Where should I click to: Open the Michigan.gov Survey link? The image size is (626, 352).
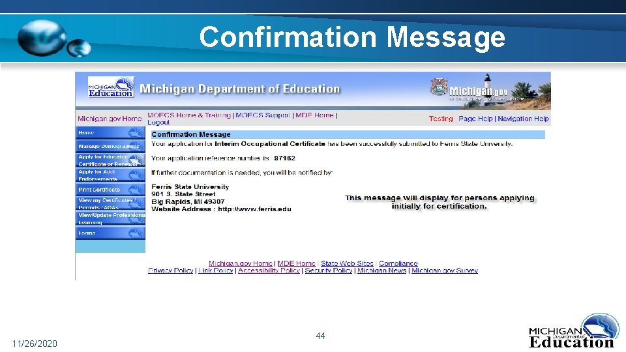[445, 270]
